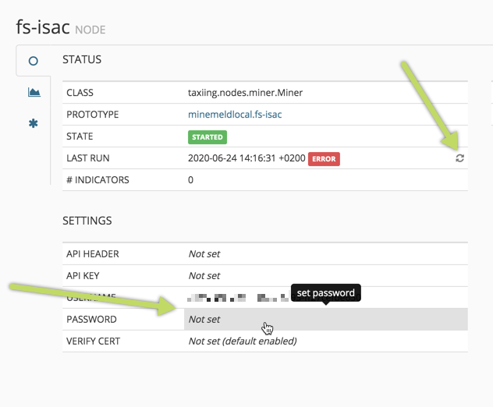Open the Status tab circle icon
This screenshot has width=493, height=407.
point(34,61)
